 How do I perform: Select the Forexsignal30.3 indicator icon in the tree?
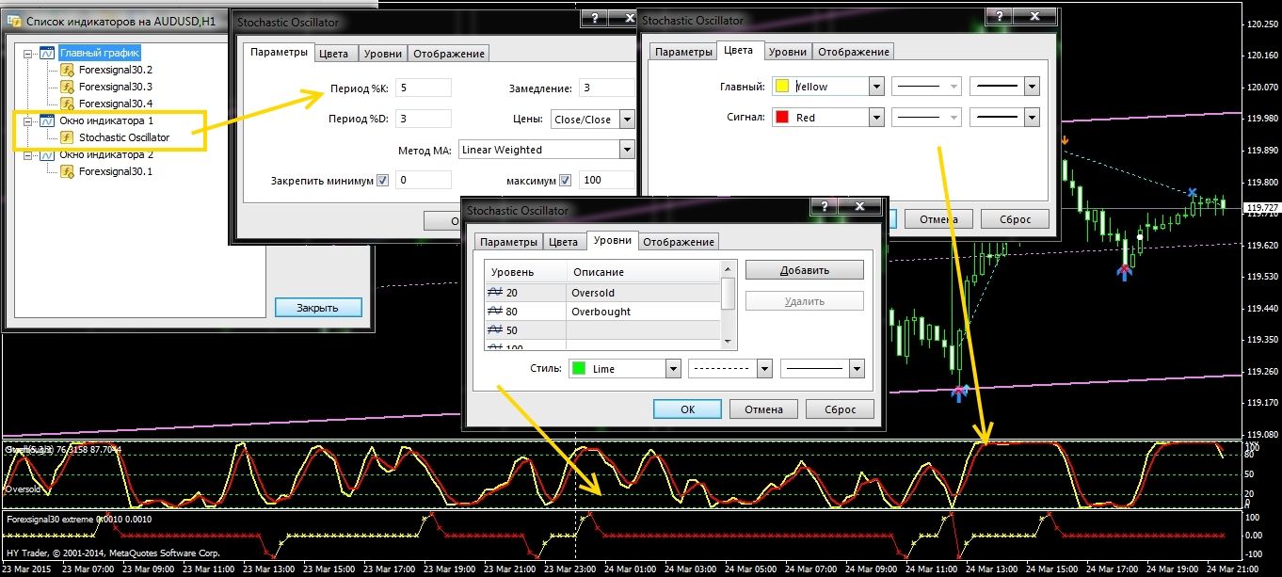tap(67, 87)
